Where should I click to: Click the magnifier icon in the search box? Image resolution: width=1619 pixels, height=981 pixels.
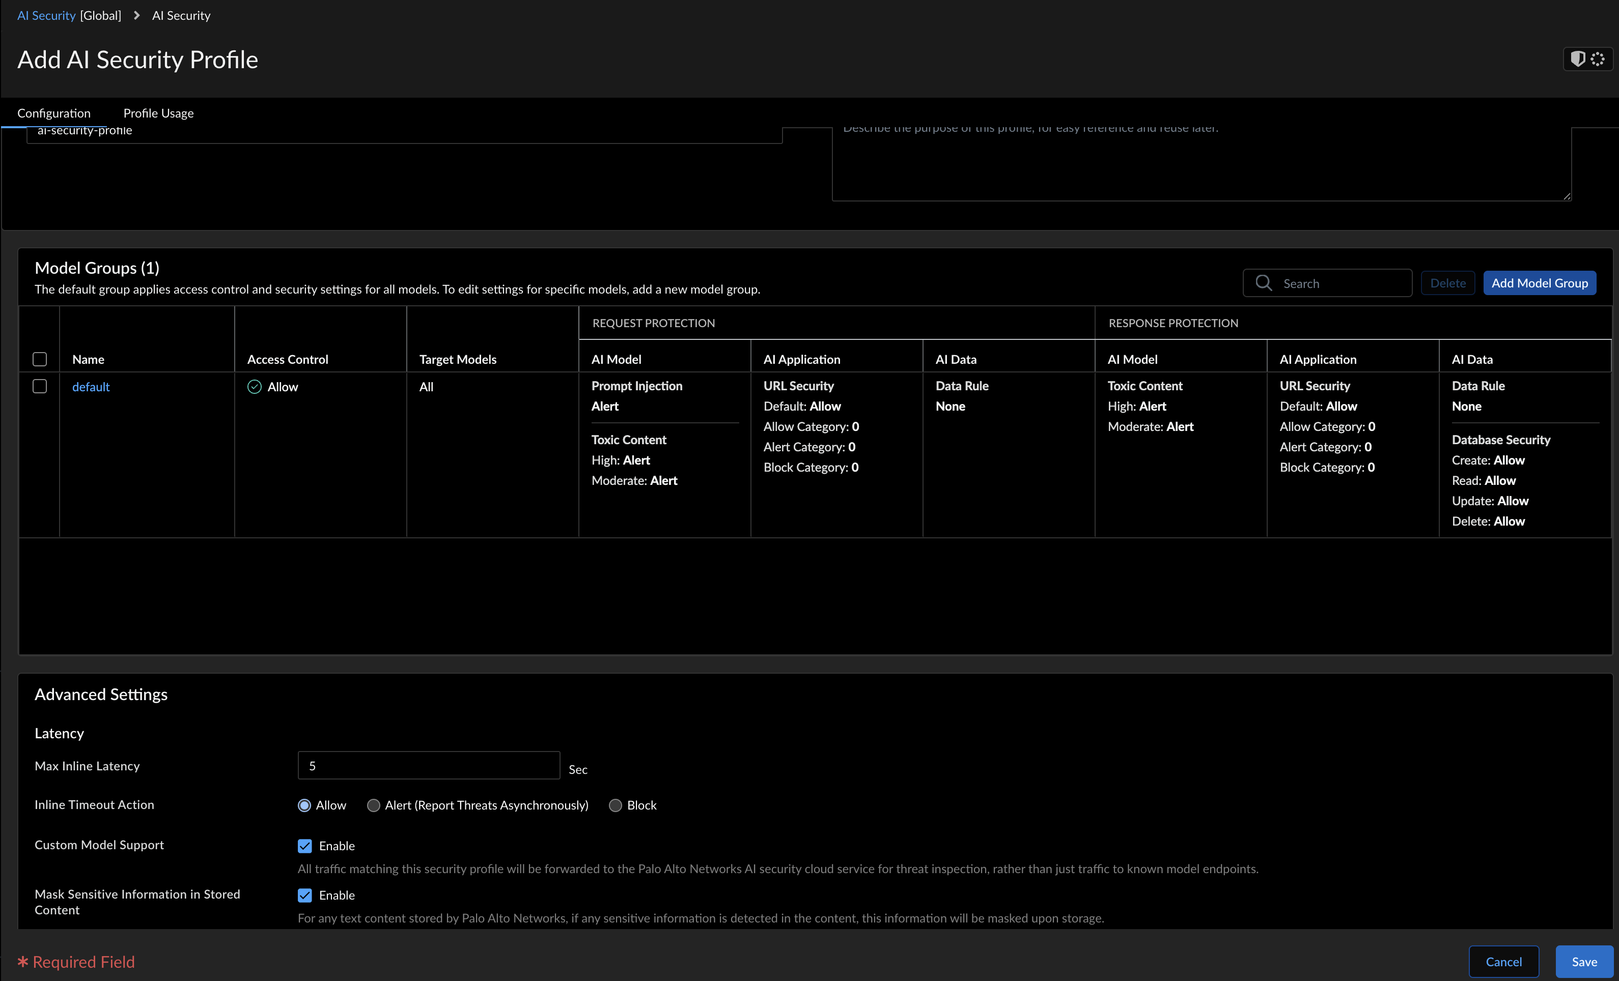click(1263, 283)
